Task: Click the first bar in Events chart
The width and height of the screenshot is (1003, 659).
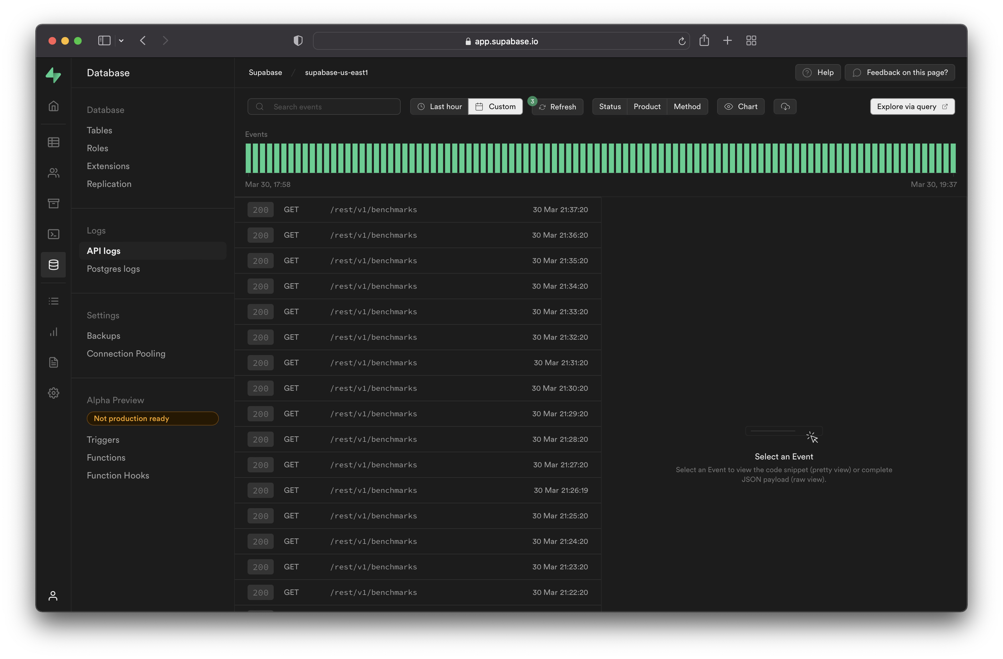Action: [x=248, y=158]
